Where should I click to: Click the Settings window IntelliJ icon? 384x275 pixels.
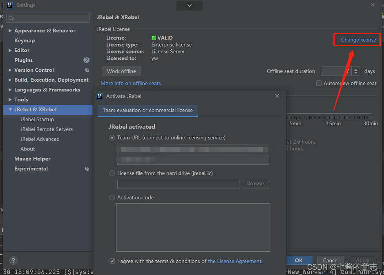pyautogui.click(x=10, y=5)
